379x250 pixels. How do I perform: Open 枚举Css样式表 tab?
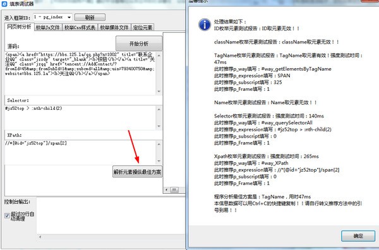pos(80,28)
